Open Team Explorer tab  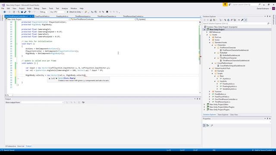pyautogui.click(x=223, y=115)
